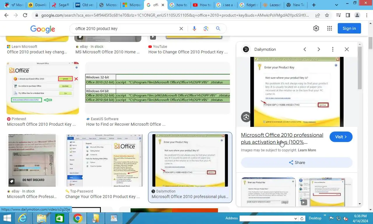Click the volume muted tray icon
The width and height of the screenshot is (373, 224).
pyautogui.click(x=346, y=218)
